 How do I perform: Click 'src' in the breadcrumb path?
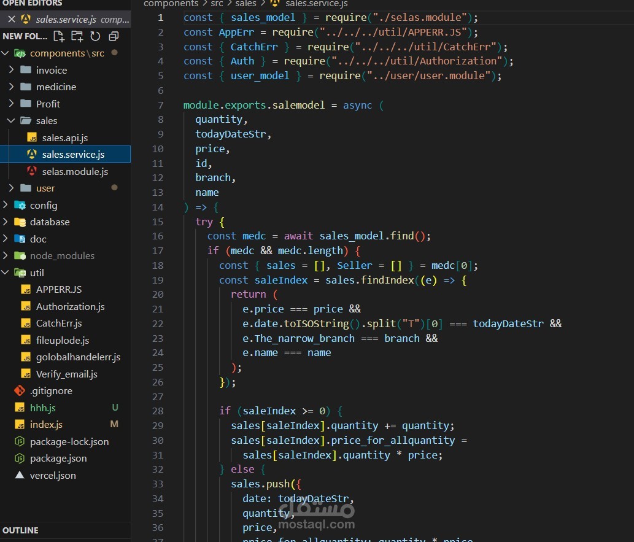click(x=217, y=4)
